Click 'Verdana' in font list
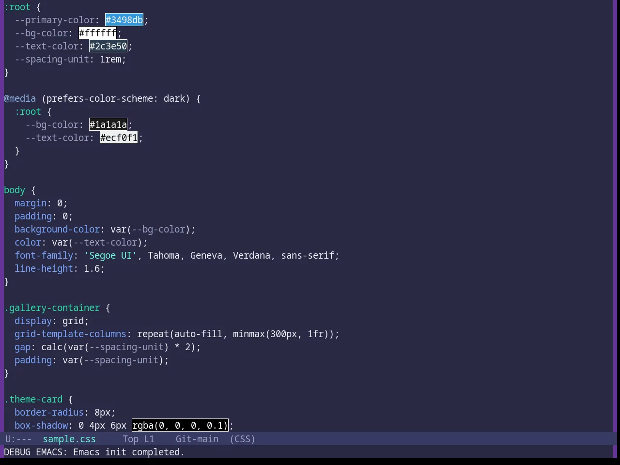The width and height of the screenshot is (620, 465). (x=251, y=255)
